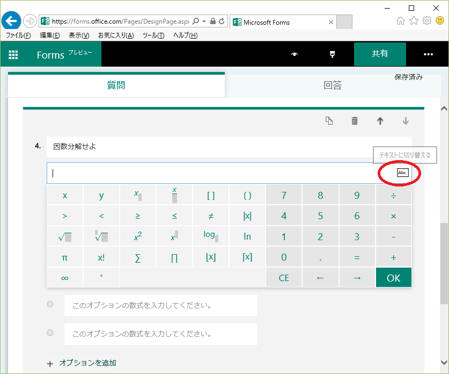Open the app launcher waffle icon
The image size is (449, 374).
click(13, 54)
